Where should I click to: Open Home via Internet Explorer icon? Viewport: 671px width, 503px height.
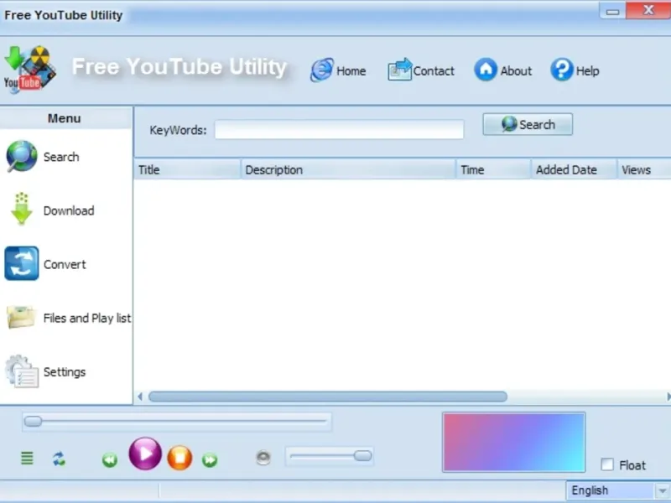(322, 70)
